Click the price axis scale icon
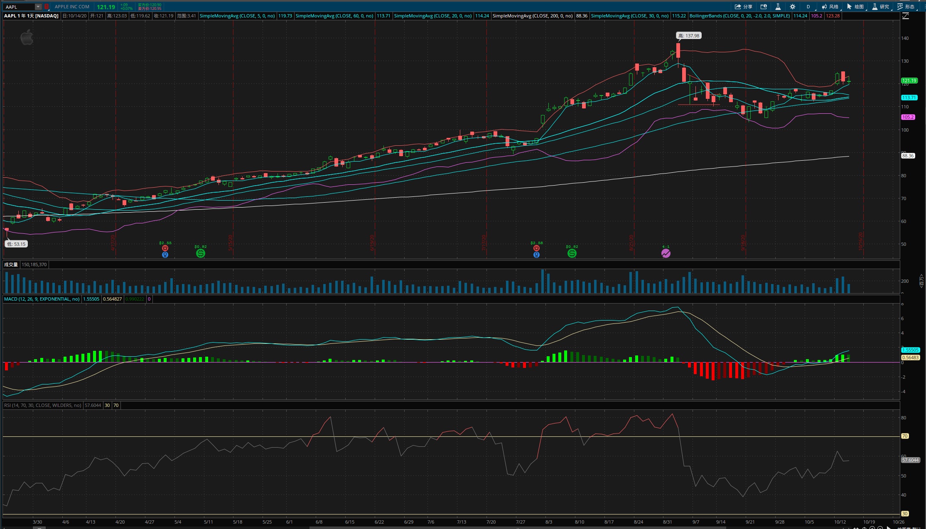This screenshot has height=529, width=926. pyautogui.click(x=906, y=16)
